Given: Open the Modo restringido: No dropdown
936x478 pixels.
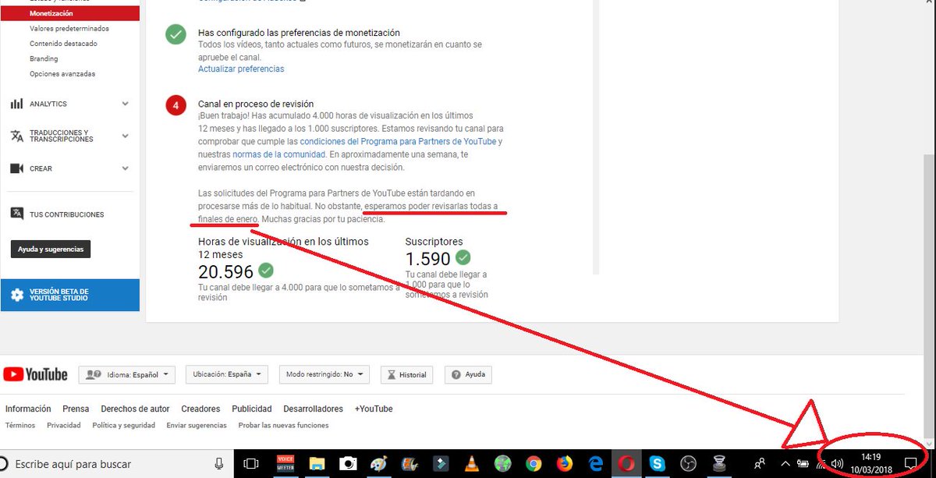Looking at the screenshot, I should (324, 374).
